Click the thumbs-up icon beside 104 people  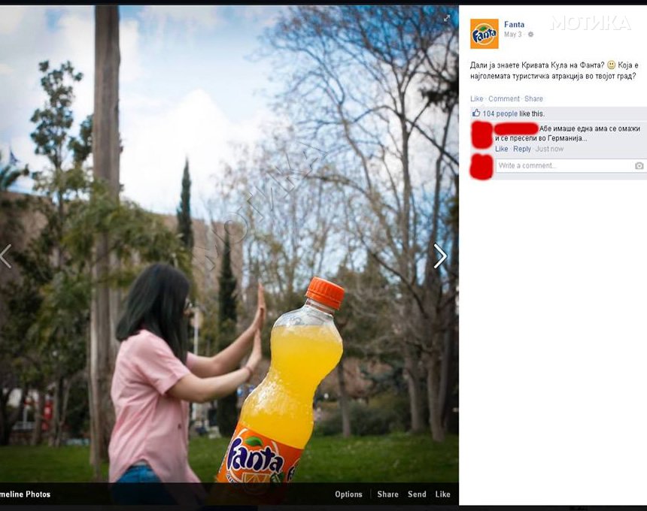[476, 113]
